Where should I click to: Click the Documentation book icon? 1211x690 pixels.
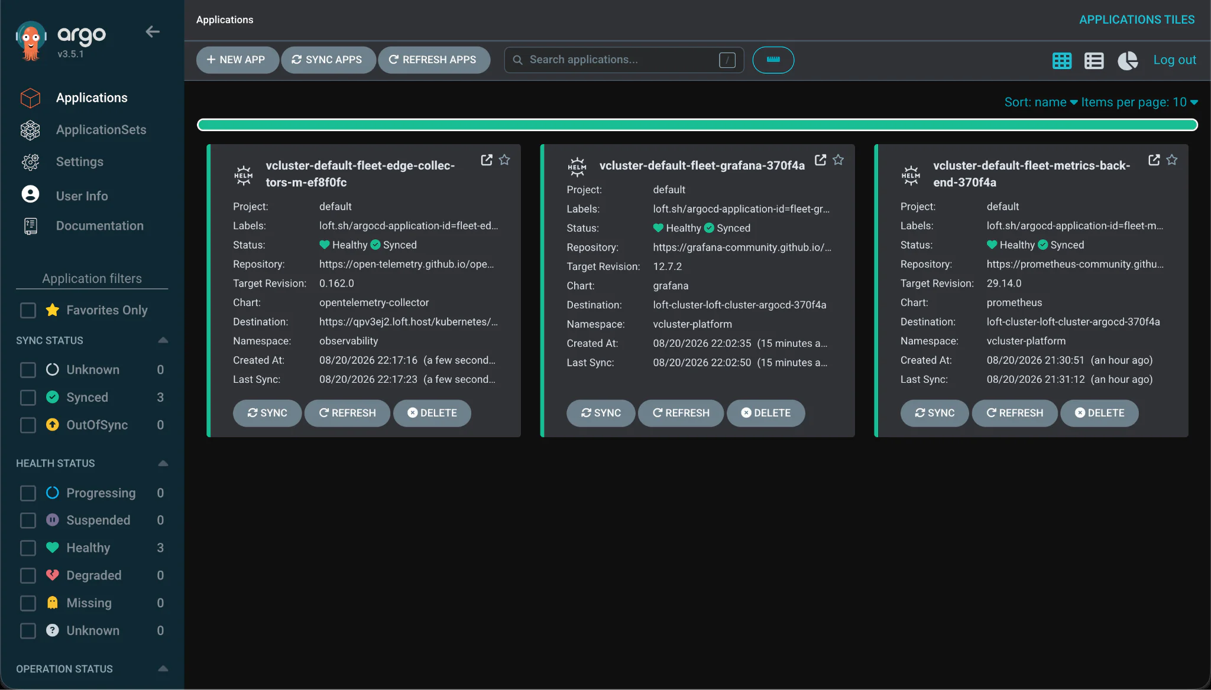coord(30,226)
